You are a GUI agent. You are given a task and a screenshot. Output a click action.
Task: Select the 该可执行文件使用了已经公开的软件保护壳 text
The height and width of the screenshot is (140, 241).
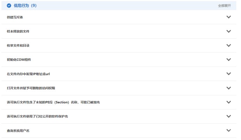tap(37, 116)
